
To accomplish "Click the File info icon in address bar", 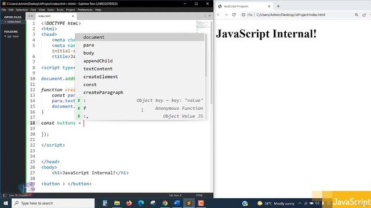I will 243,14.
